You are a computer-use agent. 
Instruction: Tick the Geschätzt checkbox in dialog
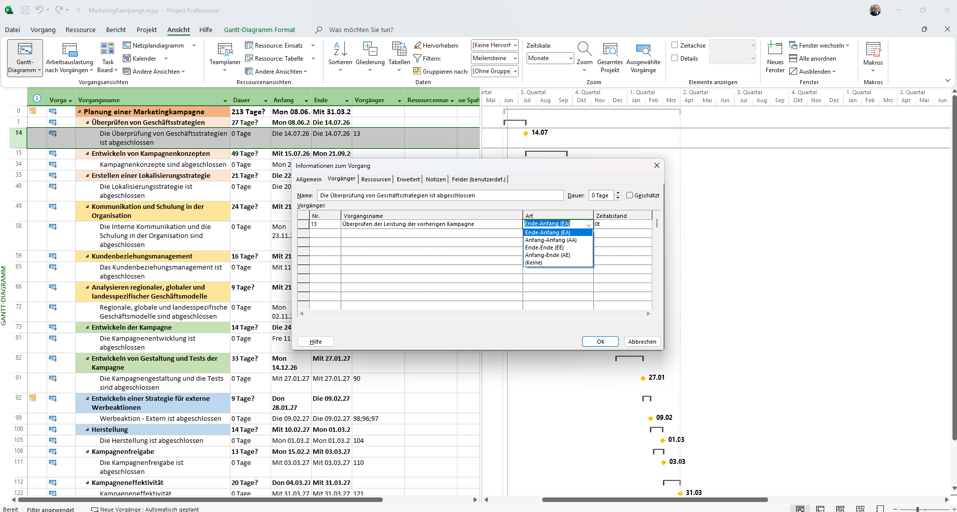point(629,195)
